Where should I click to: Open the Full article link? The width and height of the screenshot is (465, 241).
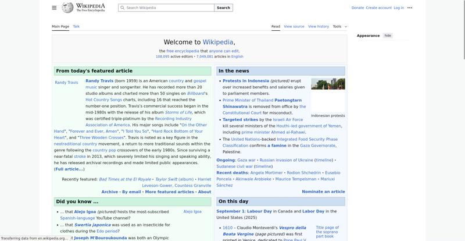click(69, 169)
